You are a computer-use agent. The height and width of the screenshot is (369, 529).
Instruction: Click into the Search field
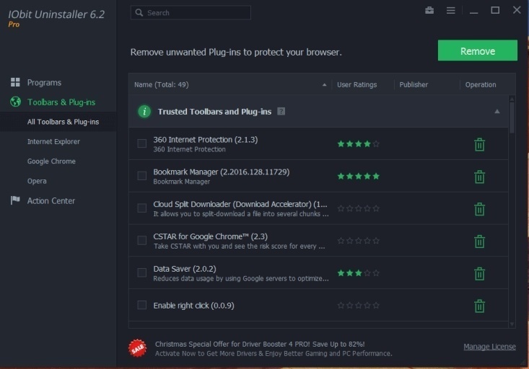click(191, 12)
